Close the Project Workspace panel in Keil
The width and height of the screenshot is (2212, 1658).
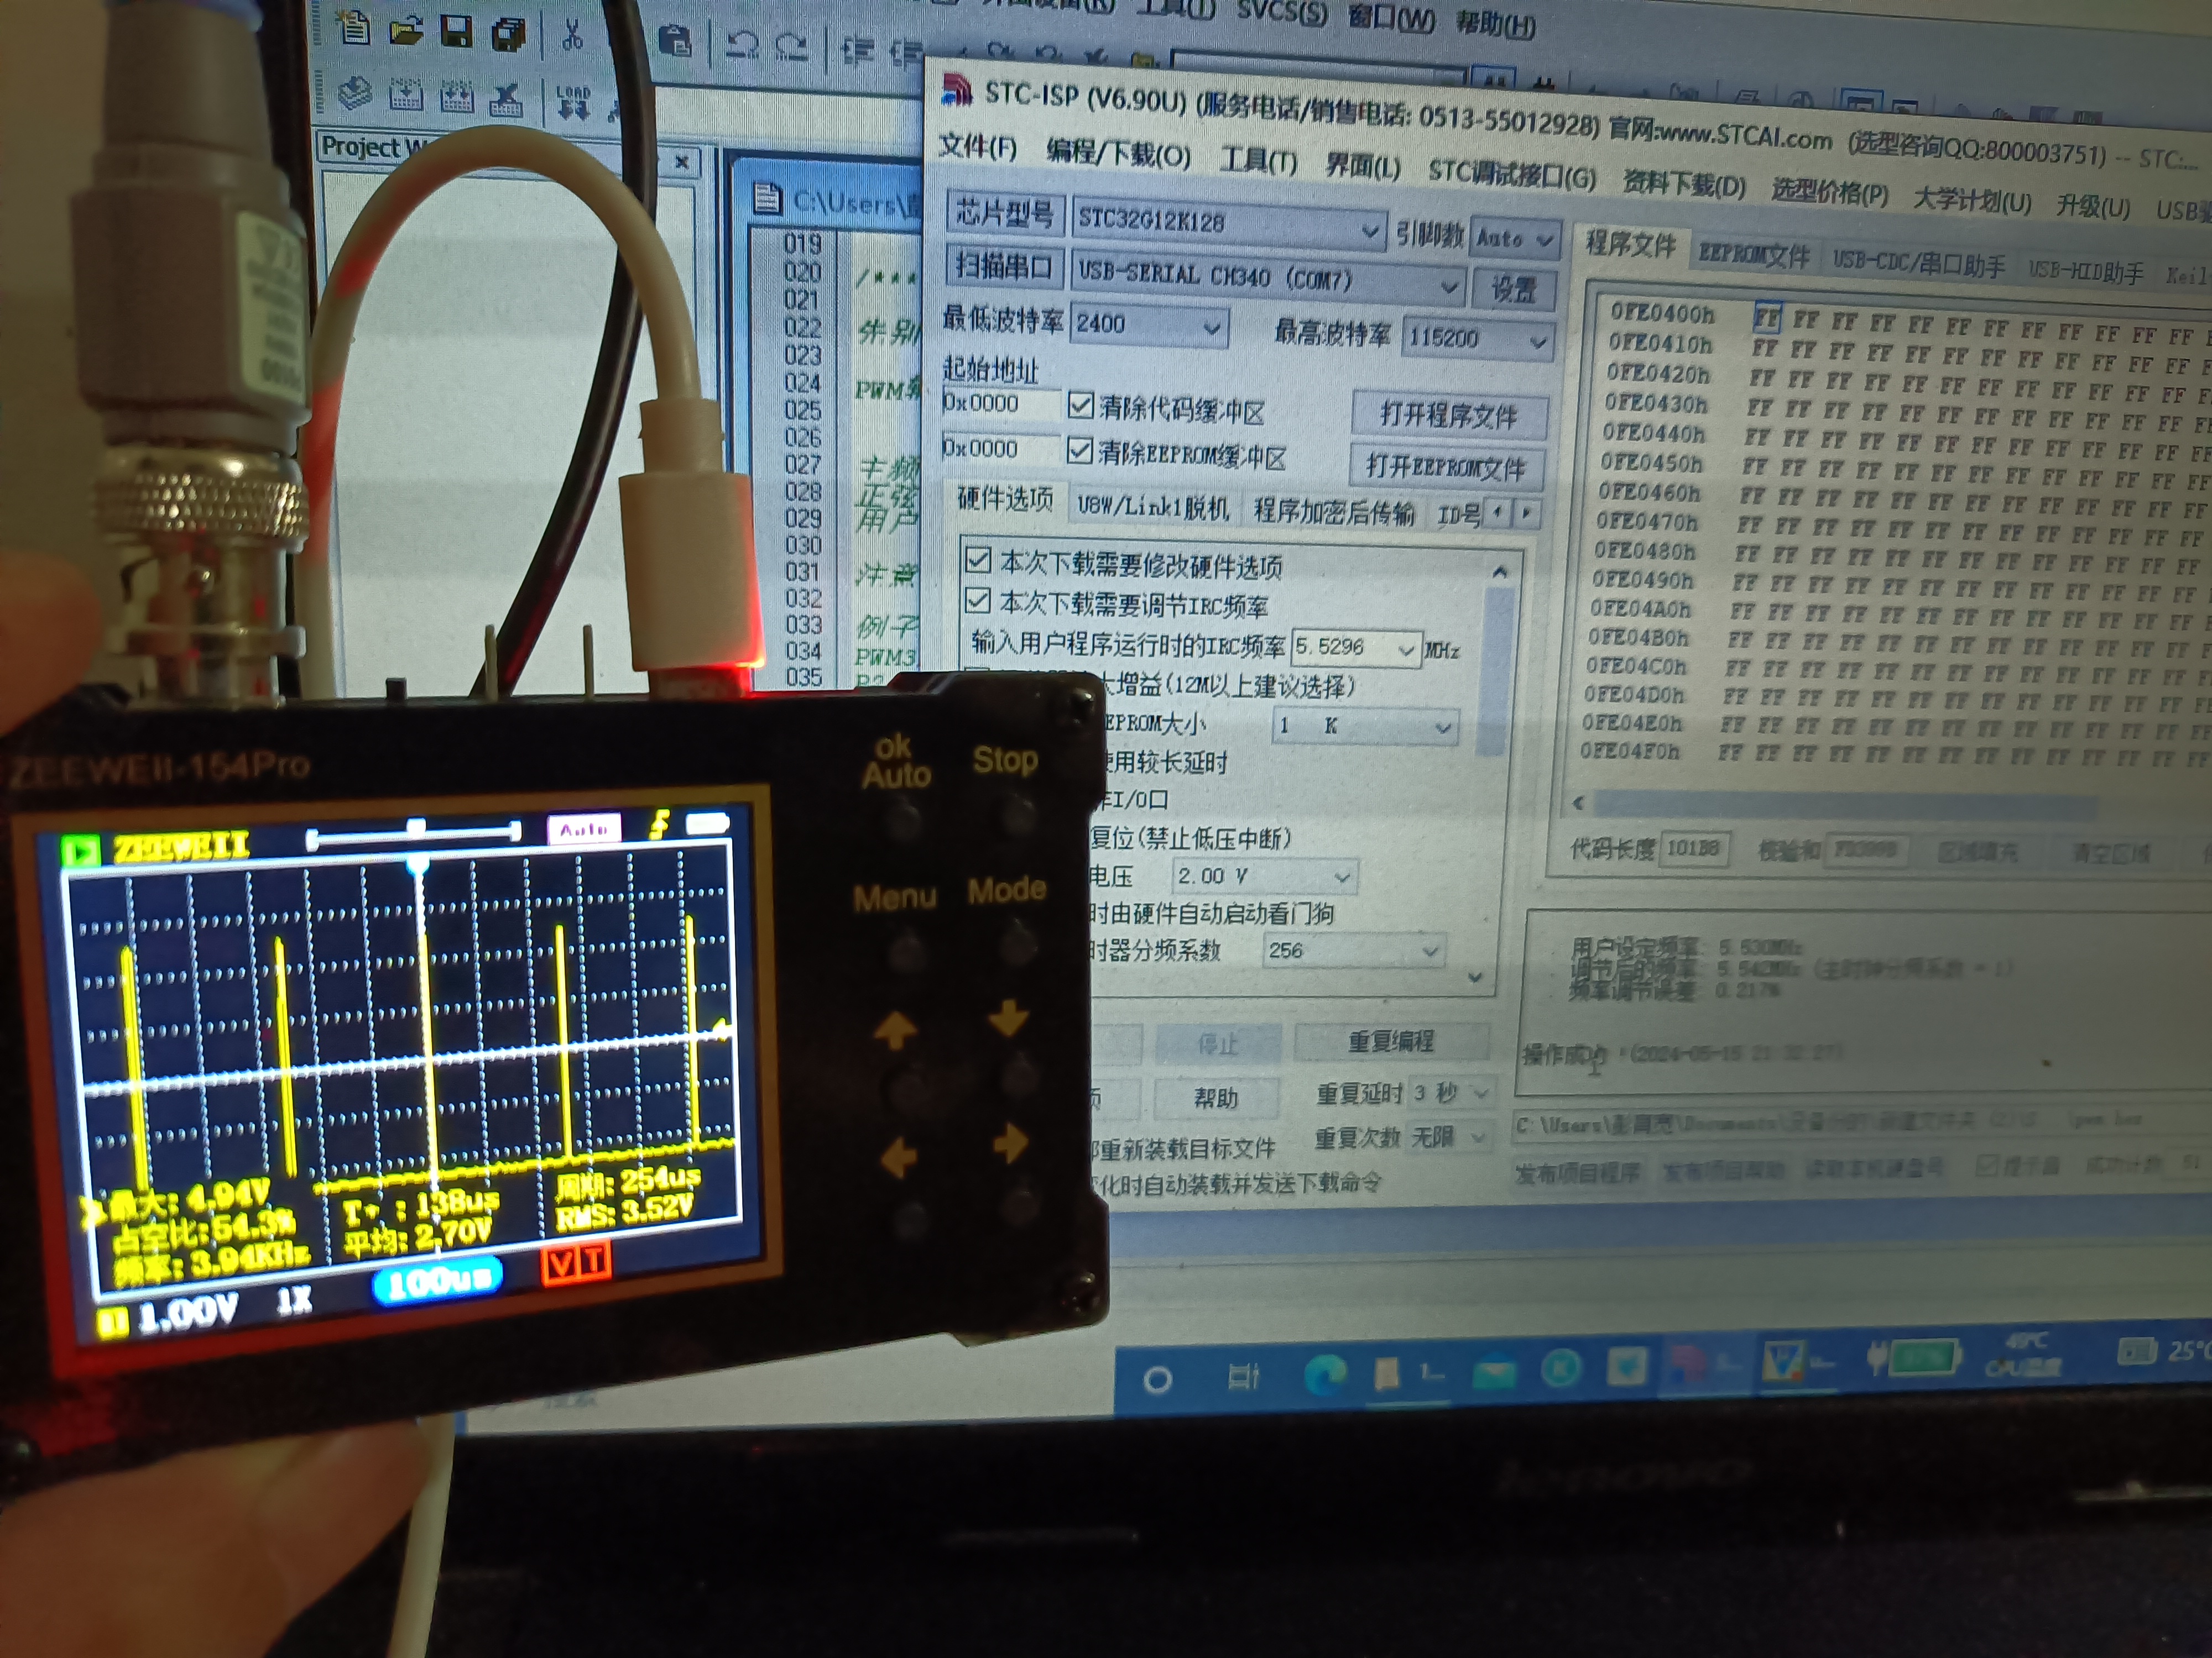click(682, 162)
